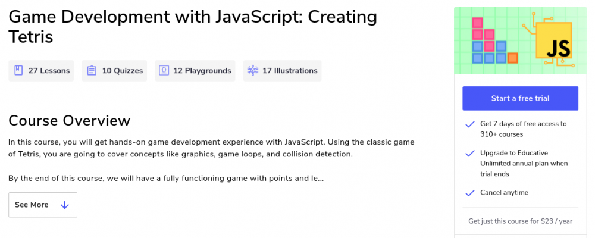The height and width of the screenshot is (238, 595).
Task: Click the Playgrounds badge icon
Action: click(164, 71)
